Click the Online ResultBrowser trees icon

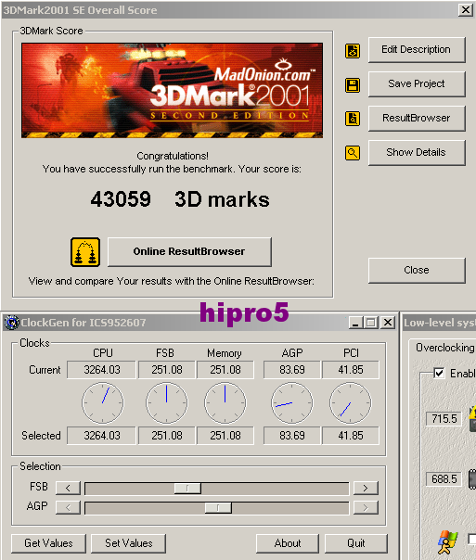(x=85, y=252)
